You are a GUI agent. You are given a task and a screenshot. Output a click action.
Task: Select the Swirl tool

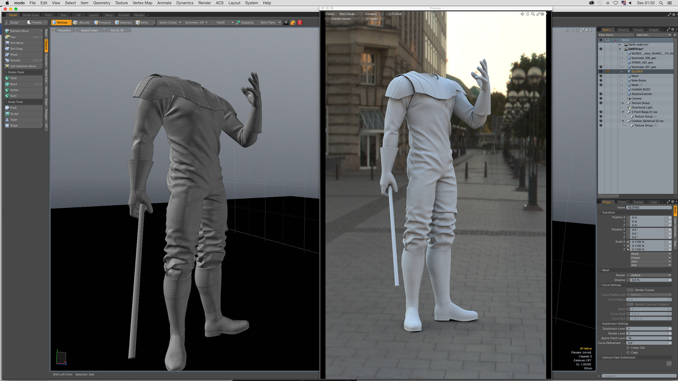point(23,96)
